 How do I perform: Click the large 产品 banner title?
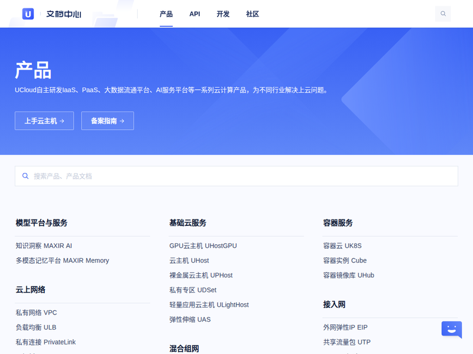33,70
